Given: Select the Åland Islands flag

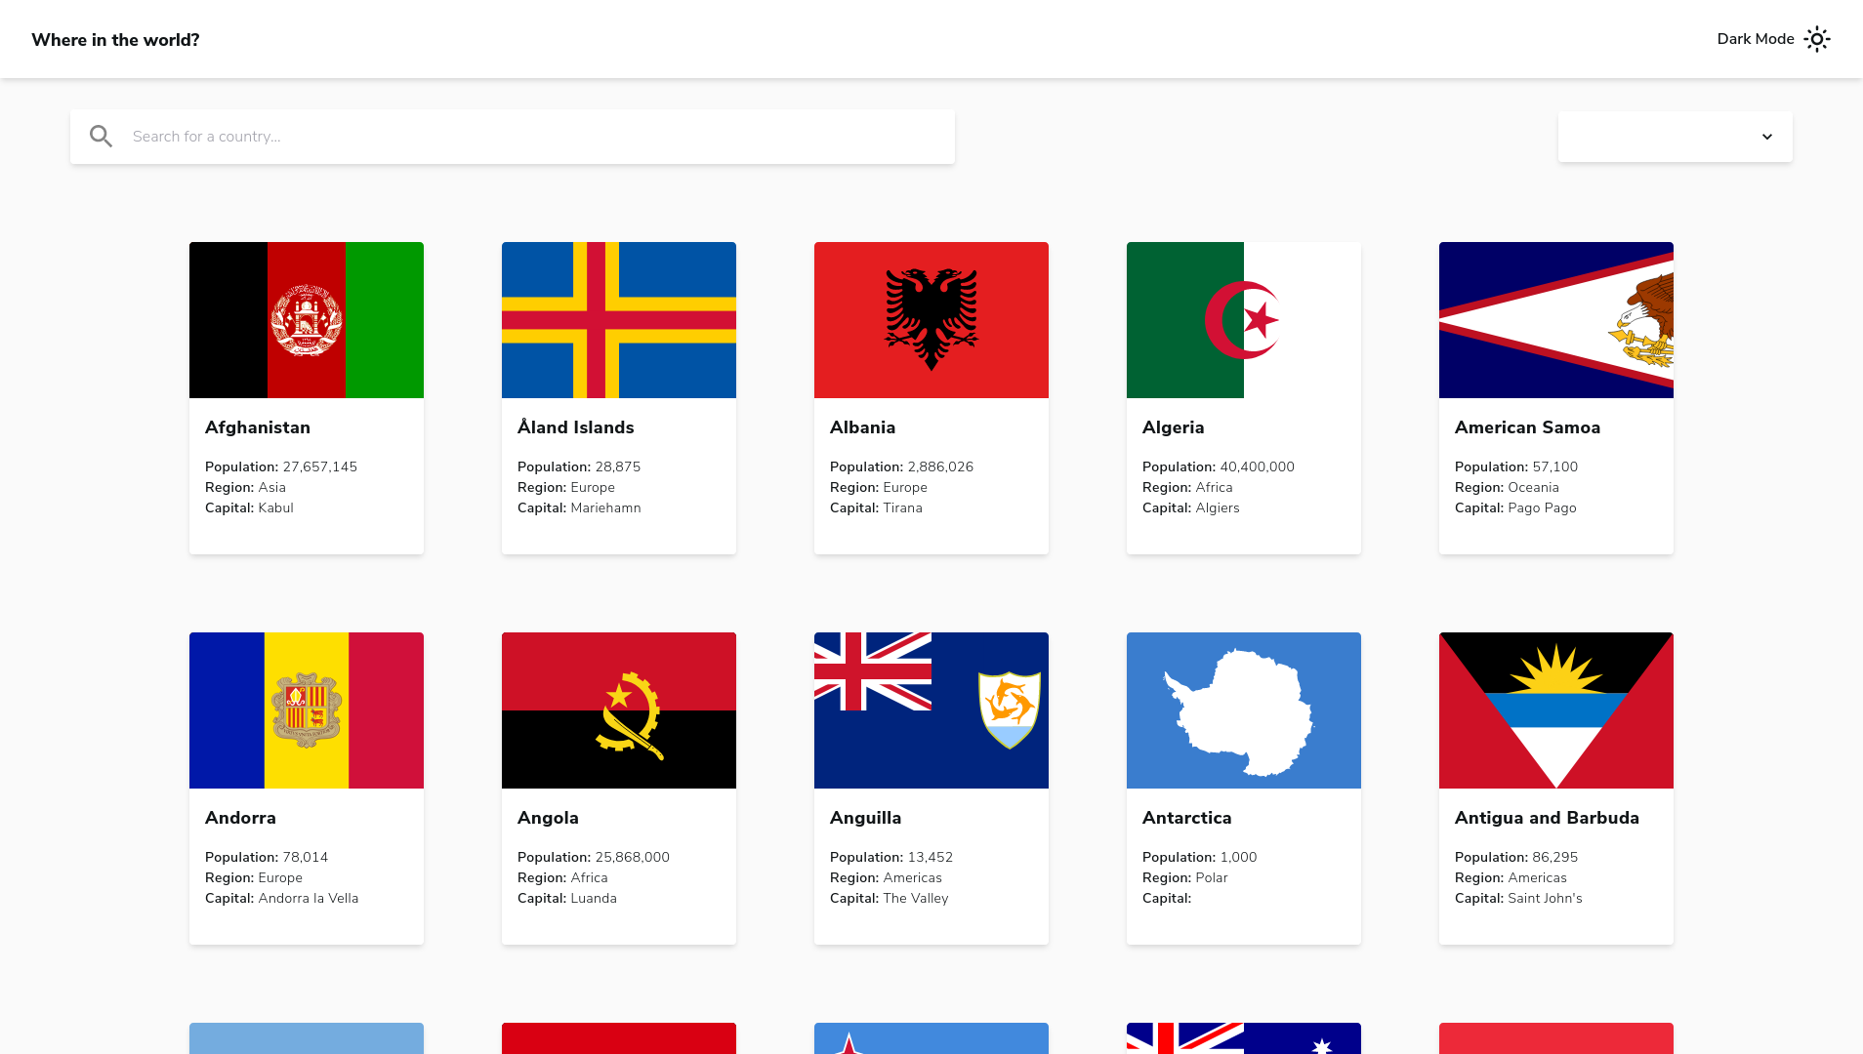Looking at the screenshot, I should click(619, 320).
